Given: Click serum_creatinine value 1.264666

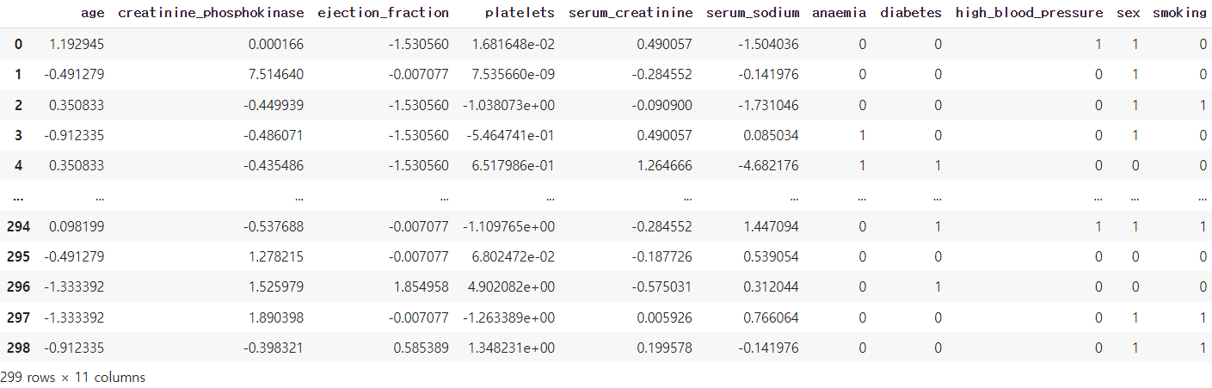Looking at the screenshot, I should pos(665,165).
